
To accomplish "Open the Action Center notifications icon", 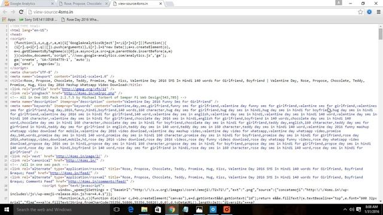I will click(358, 210).
